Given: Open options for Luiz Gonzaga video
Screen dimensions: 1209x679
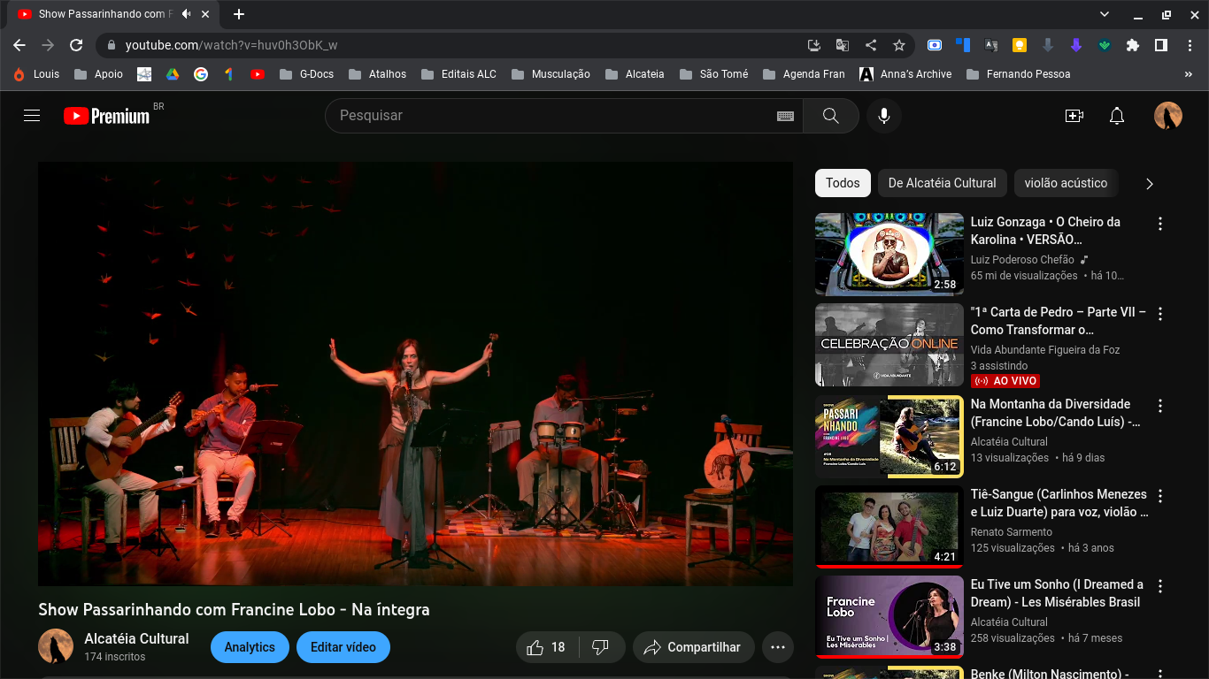Looking at the screenshot, I should pos(1160,224).
